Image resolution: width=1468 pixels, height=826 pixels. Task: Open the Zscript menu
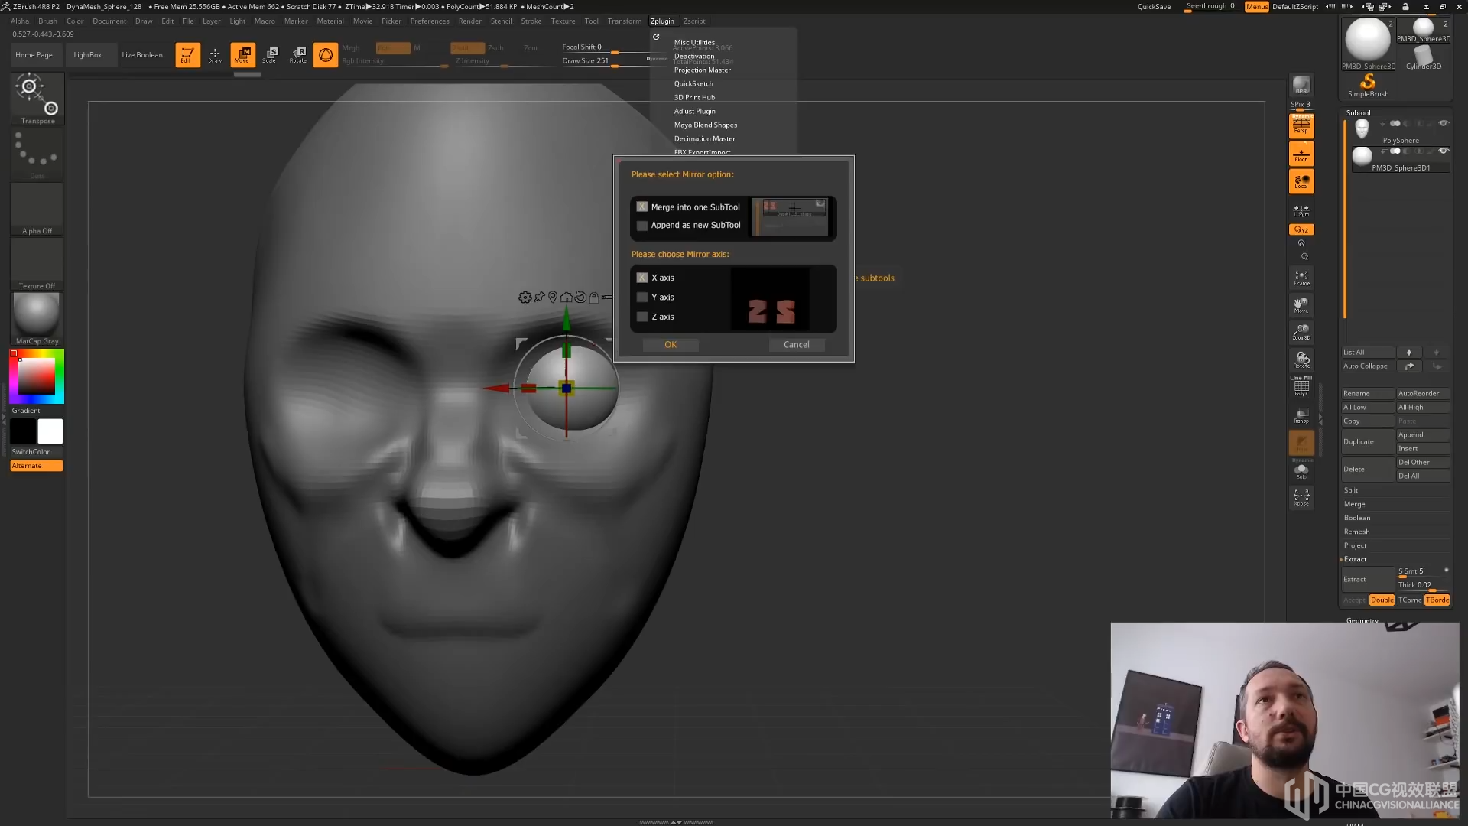tap(694, 21)
